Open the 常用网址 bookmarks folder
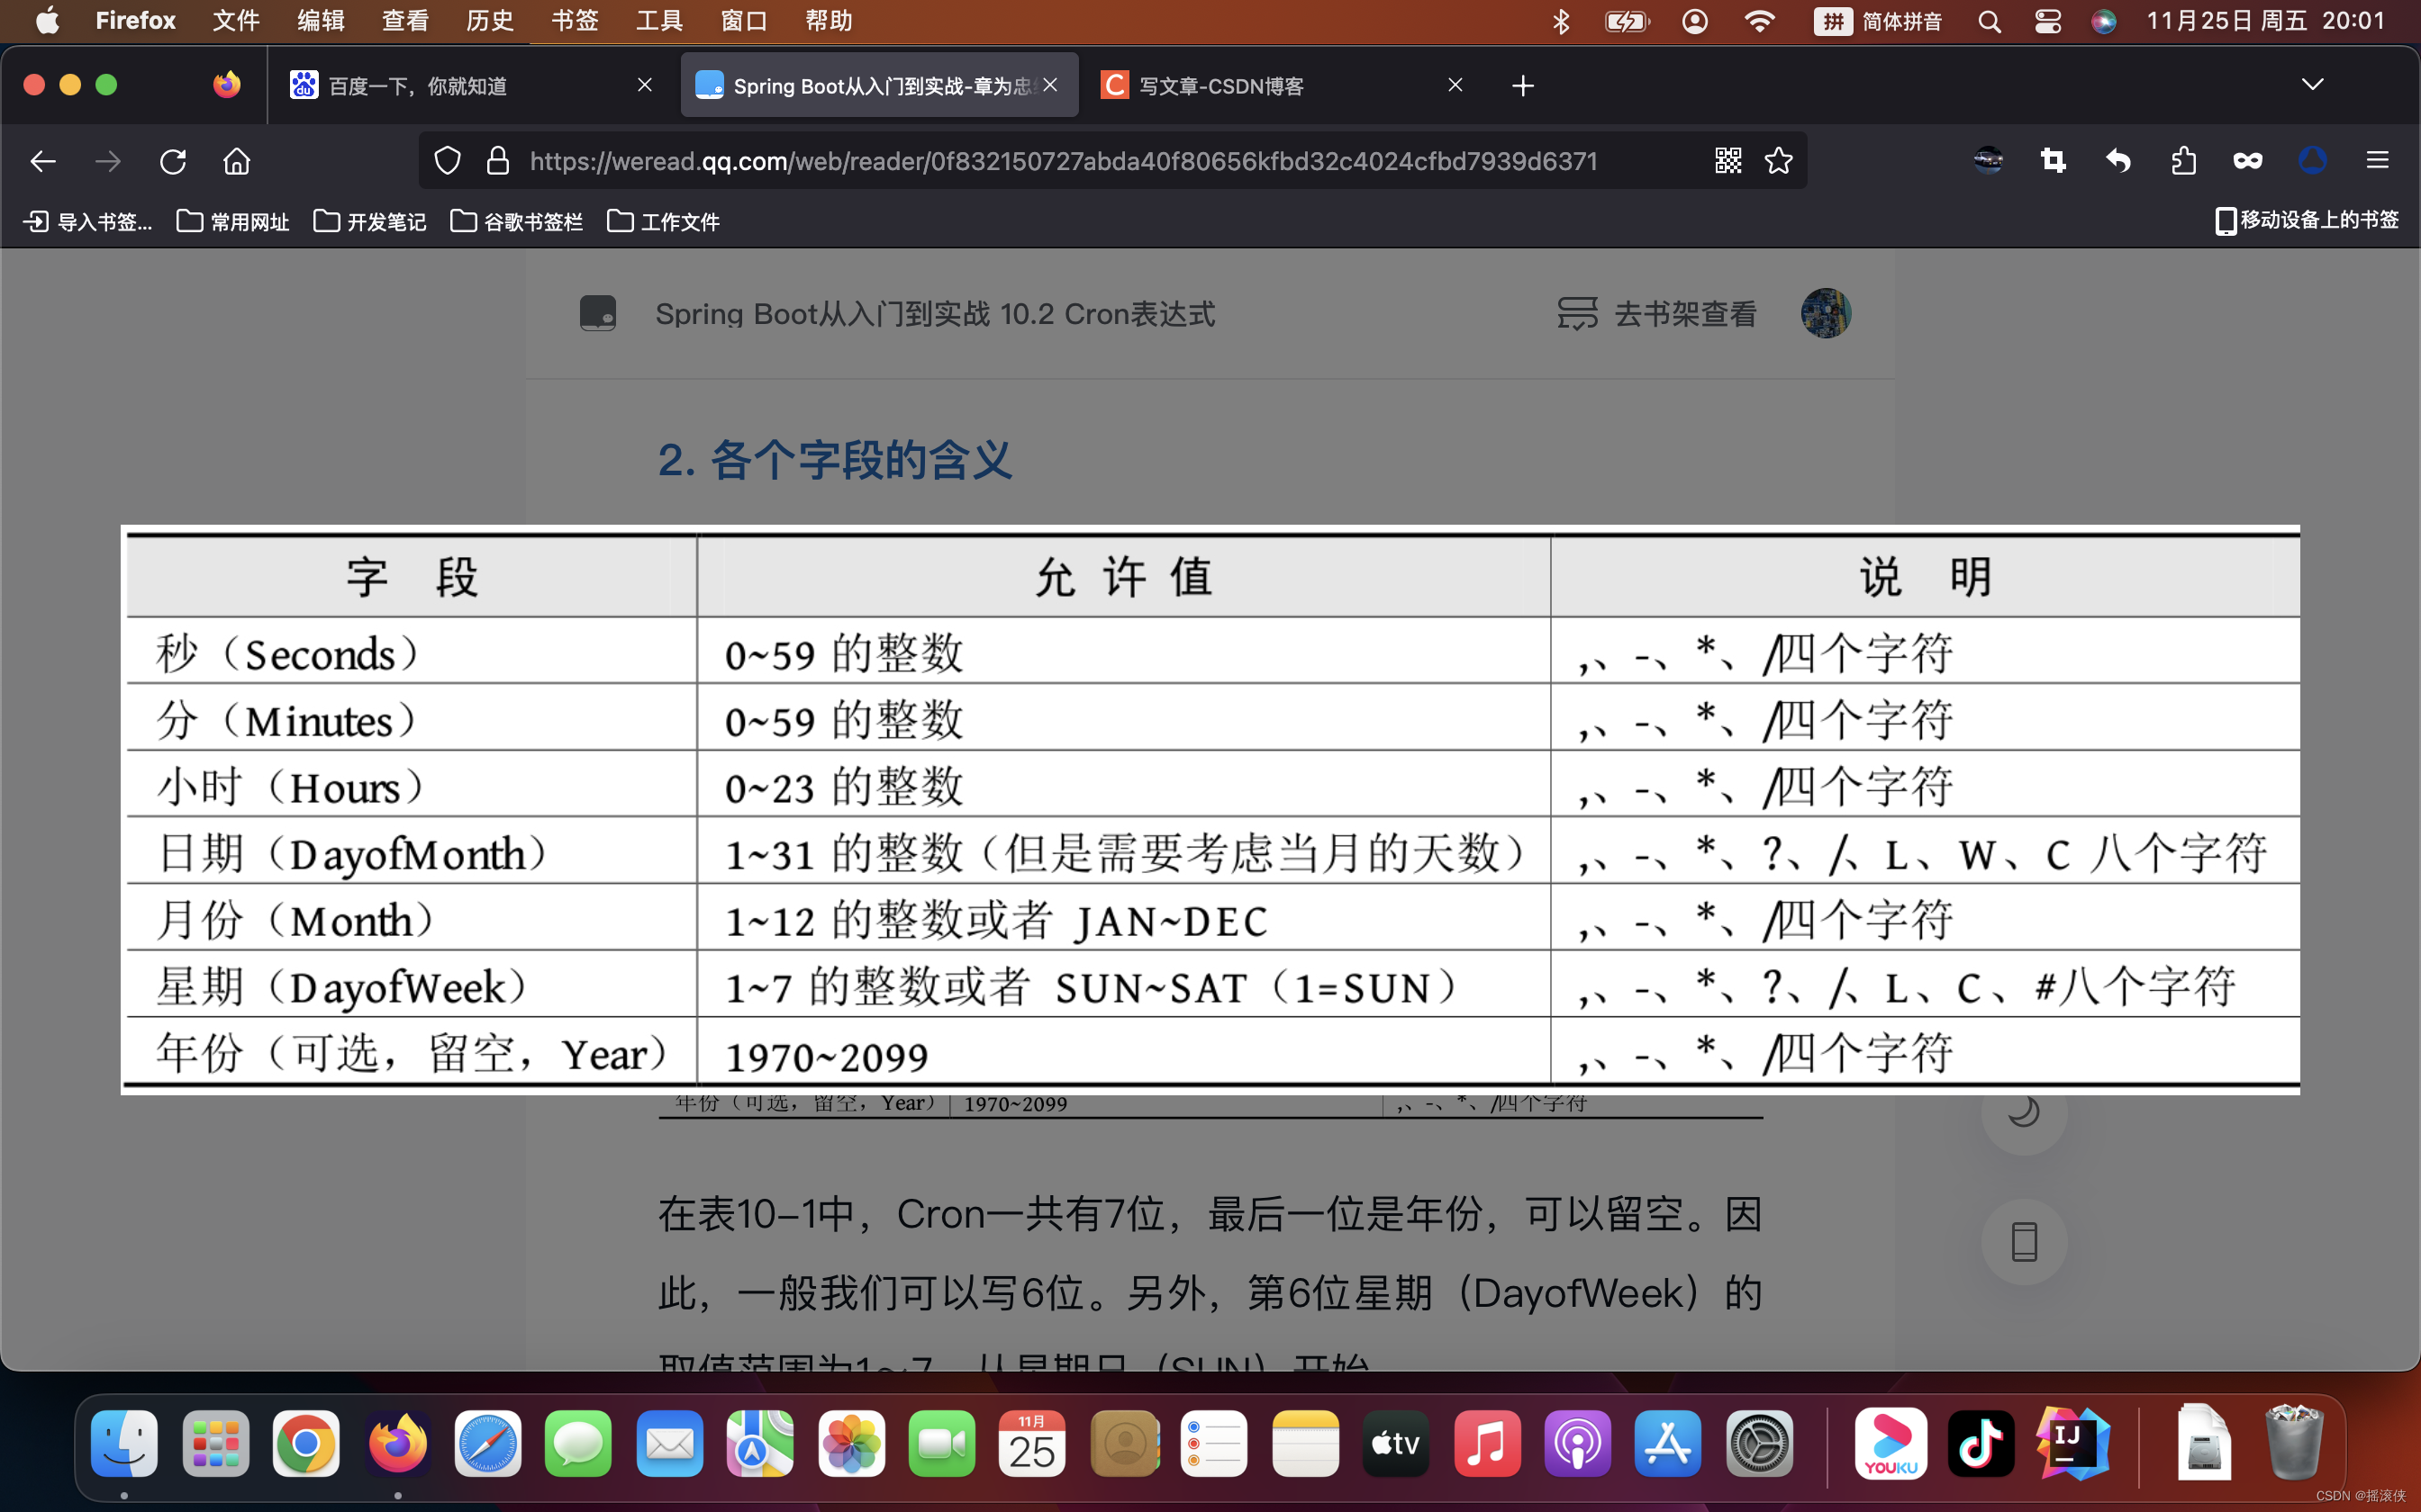Screen dimensions: 2421x1512 point(233,221)
